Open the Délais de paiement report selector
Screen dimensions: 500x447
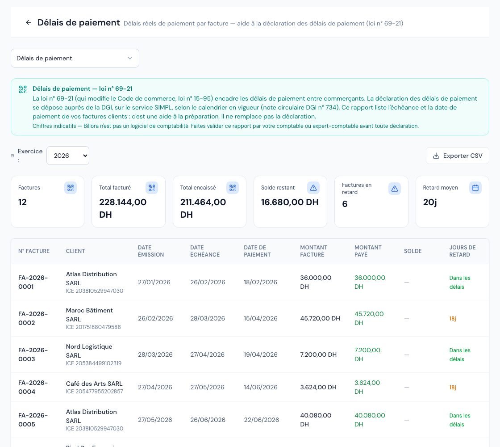75,58
